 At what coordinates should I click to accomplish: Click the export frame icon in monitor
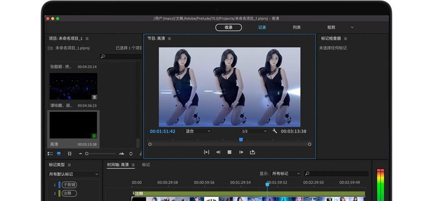point(252,152)
